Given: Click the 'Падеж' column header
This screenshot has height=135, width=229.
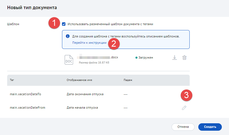Looking at the screenshot, I should coord(128,80).
